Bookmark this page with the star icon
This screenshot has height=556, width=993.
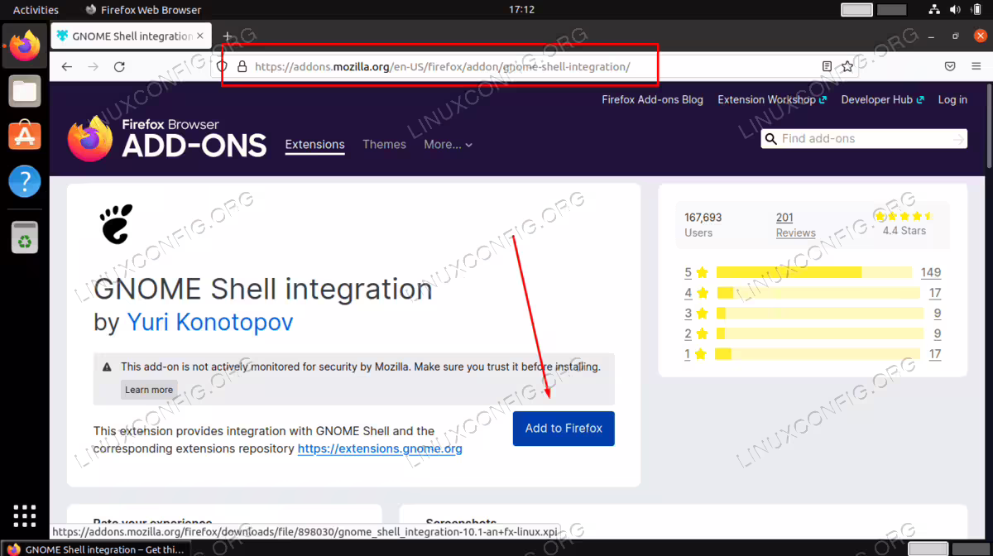point(847,67)
